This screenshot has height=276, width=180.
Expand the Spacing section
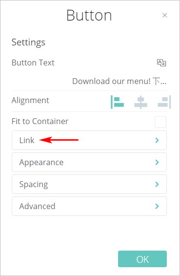click(89, 184)
